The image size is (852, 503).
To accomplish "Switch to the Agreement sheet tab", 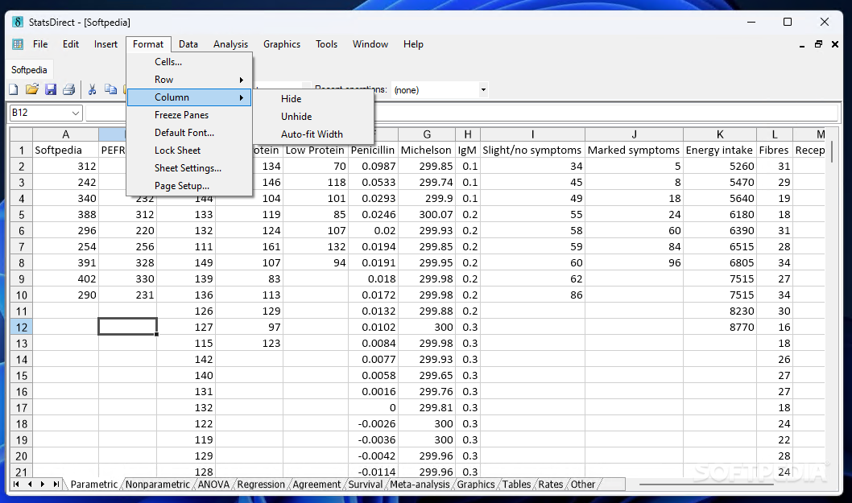I will point(316,484).
